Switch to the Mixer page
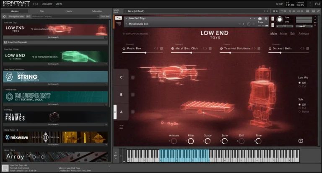This screenshot has width=322, height=173. [x=283, y=34]
